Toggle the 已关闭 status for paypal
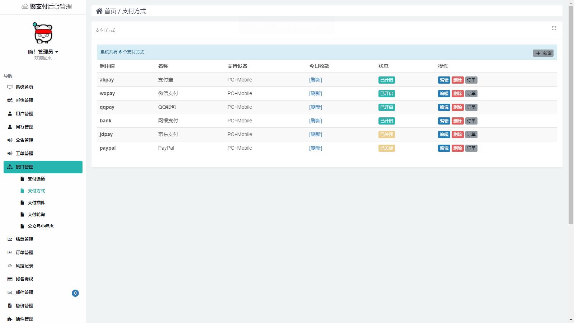This screenshot has width=574, height=323. (x=386, y=148)
